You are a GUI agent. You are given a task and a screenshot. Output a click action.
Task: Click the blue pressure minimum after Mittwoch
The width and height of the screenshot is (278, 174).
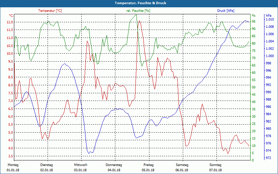(89, 153)
